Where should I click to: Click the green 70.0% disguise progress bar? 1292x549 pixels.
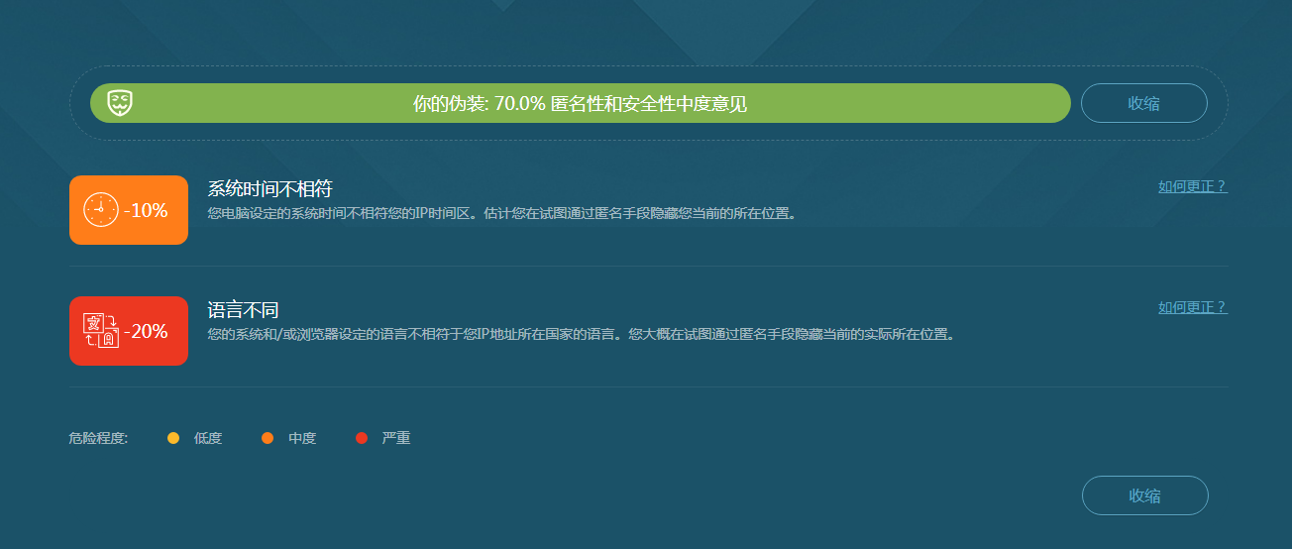[x=581, y=103]
